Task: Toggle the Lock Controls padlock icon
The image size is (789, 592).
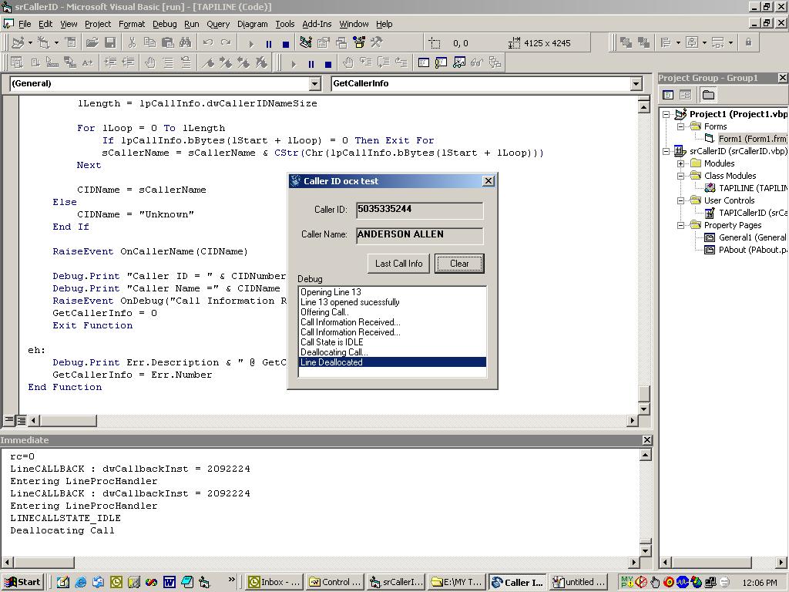Action: point(747,43)
